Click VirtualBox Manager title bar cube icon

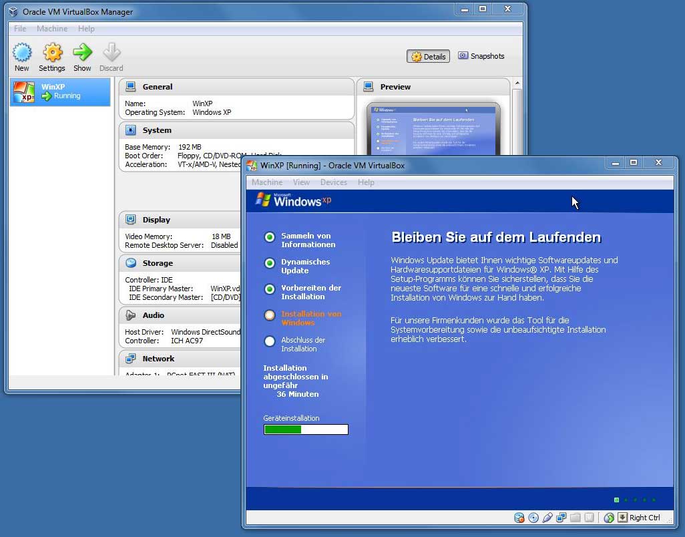point(13,12)
